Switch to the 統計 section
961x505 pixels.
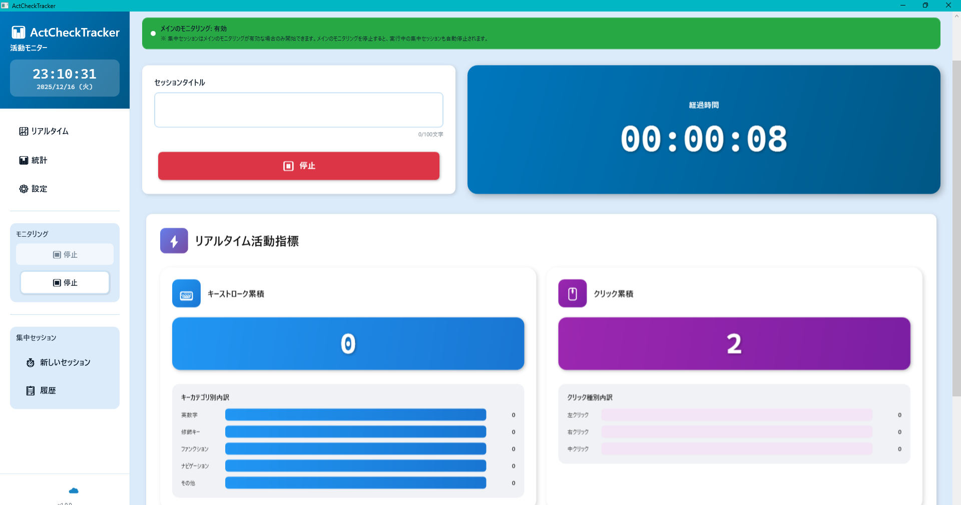(x=39, y=160)
